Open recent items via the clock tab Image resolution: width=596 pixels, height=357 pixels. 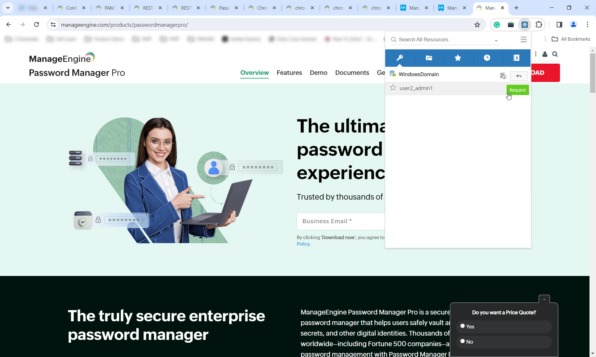point(487,58)
